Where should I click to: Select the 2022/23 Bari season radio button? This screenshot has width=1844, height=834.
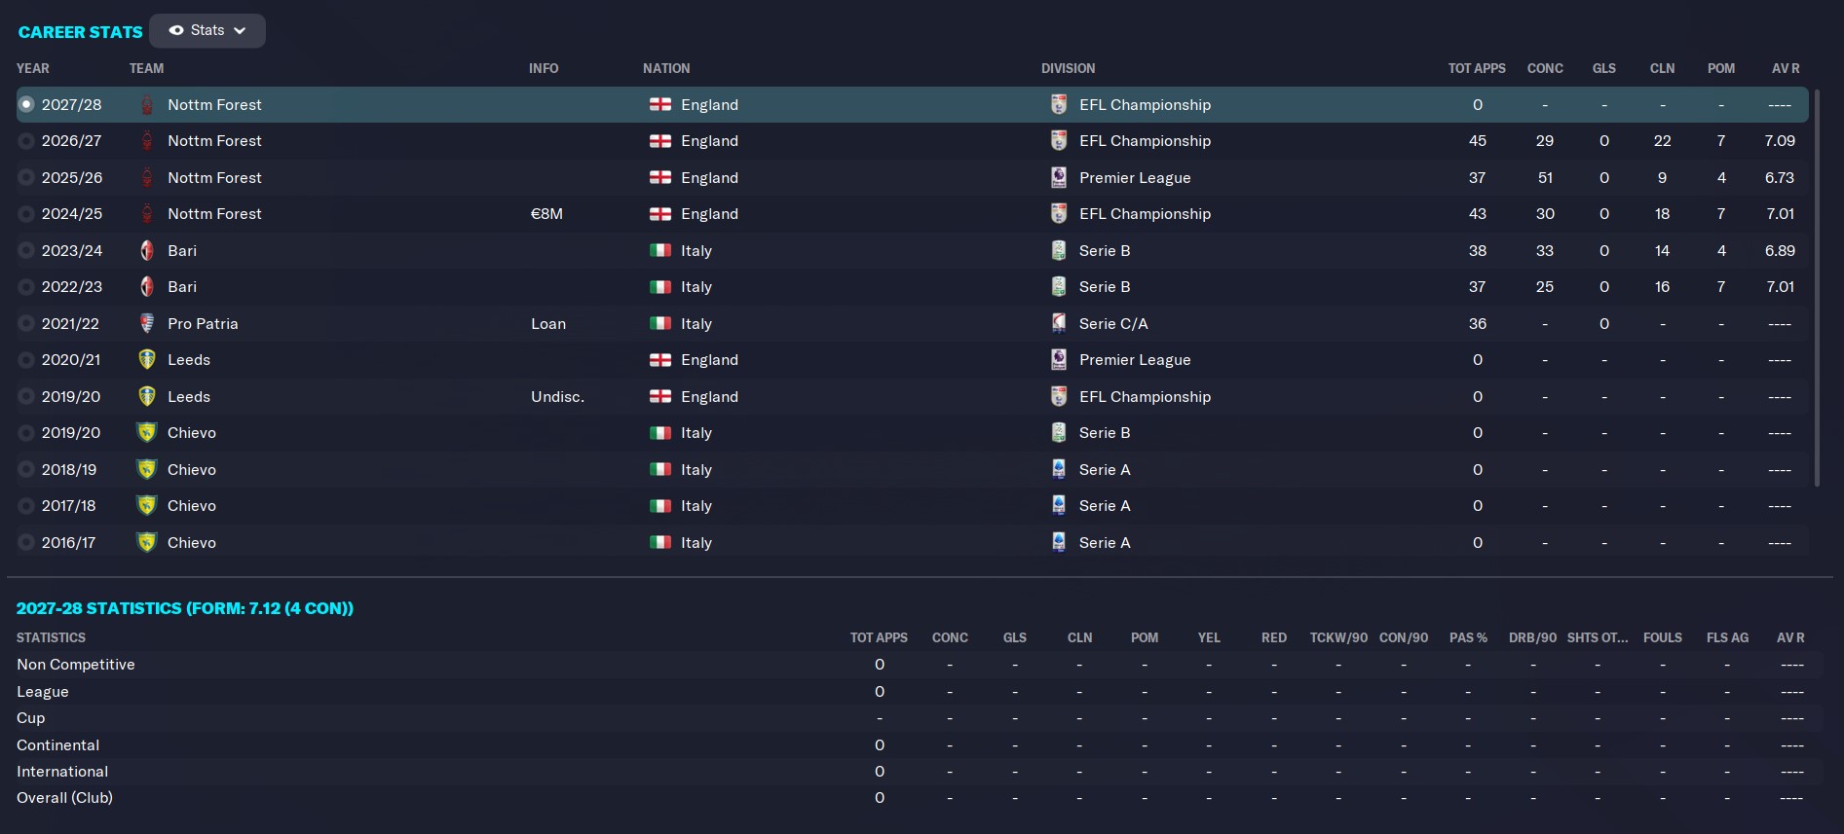point(26,287)
